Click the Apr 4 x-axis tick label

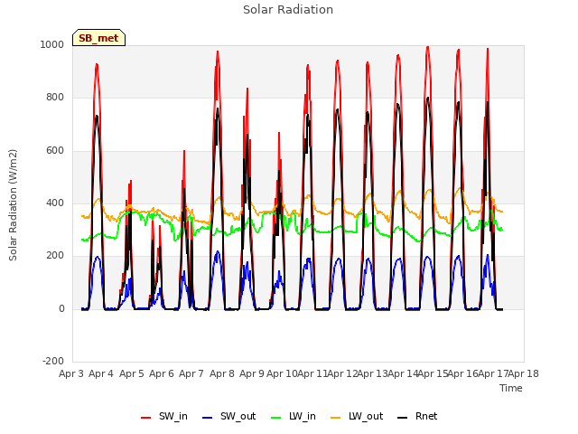click(101, 373)
